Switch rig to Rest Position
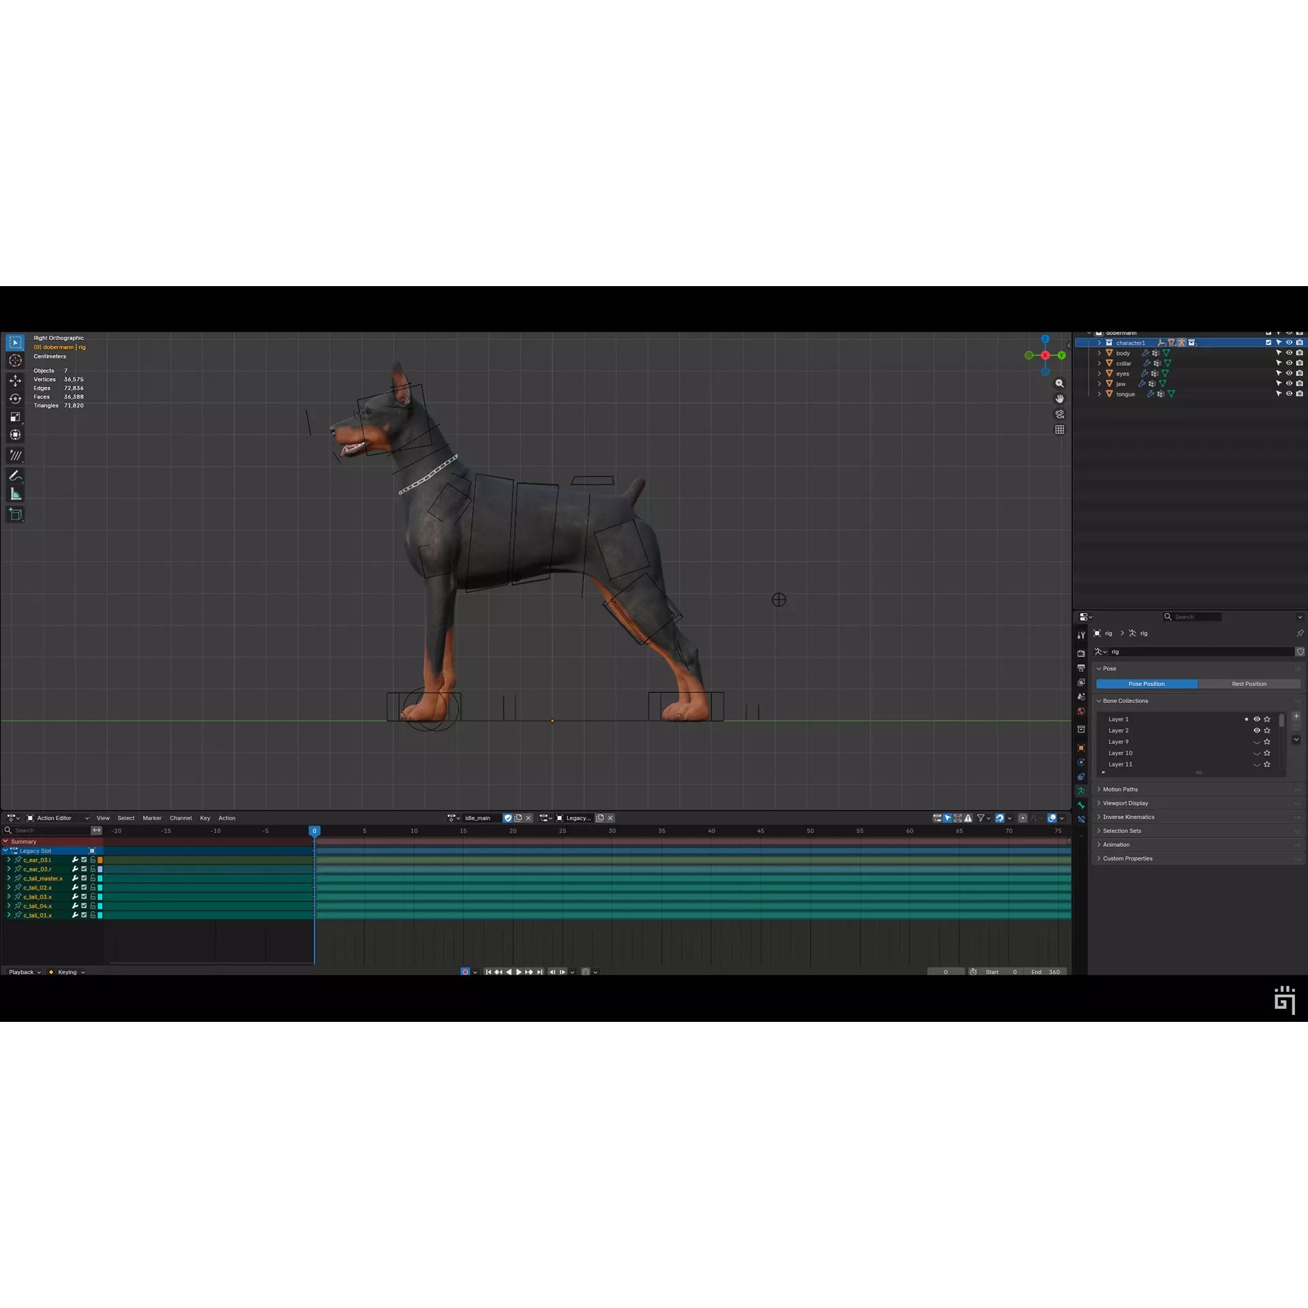Viewport: 1308px width, 1308px height. coord(1249,683)
